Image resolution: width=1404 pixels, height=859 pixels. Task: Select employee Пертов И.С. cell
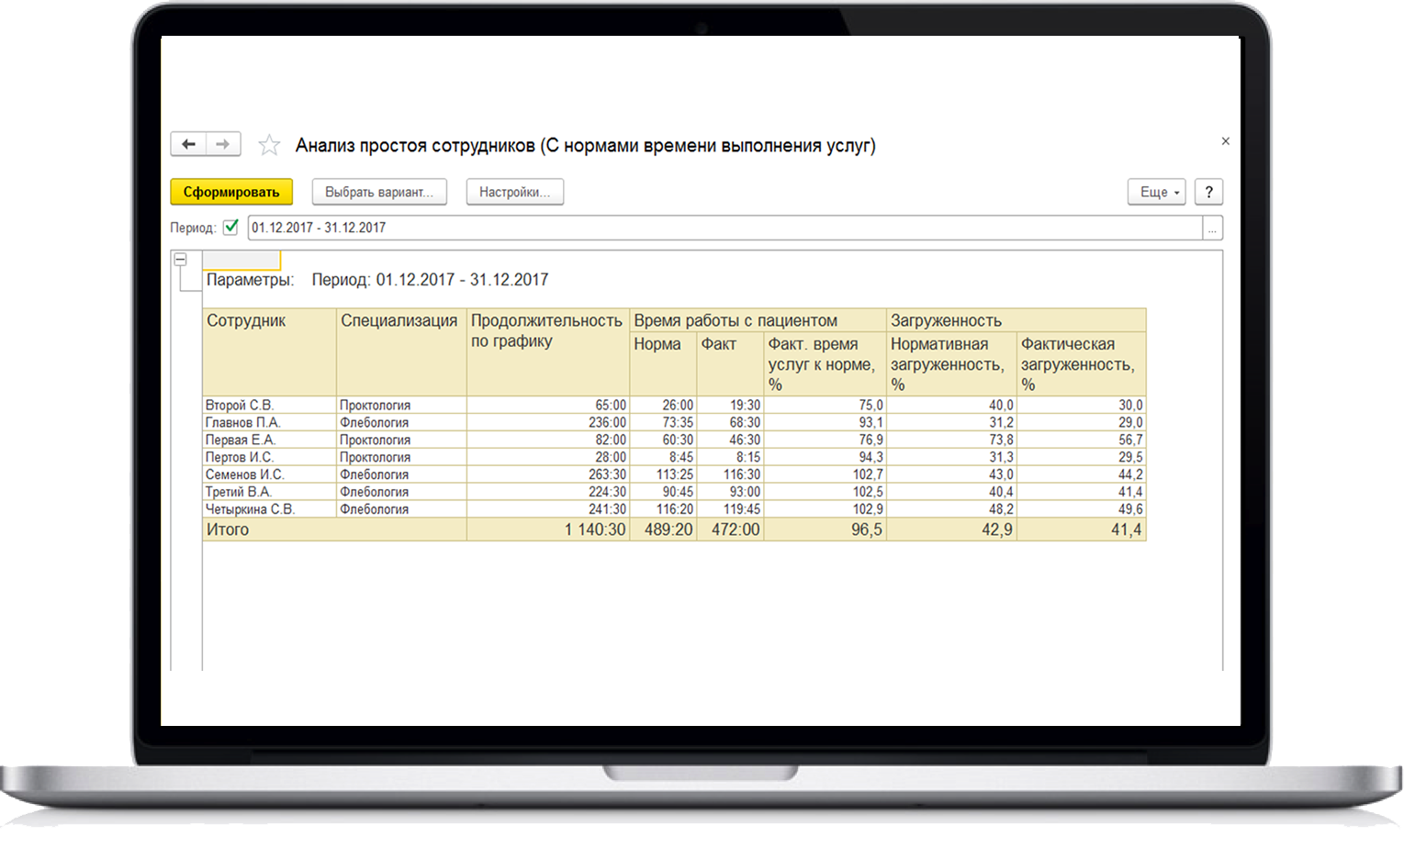[x=269, y=457]
